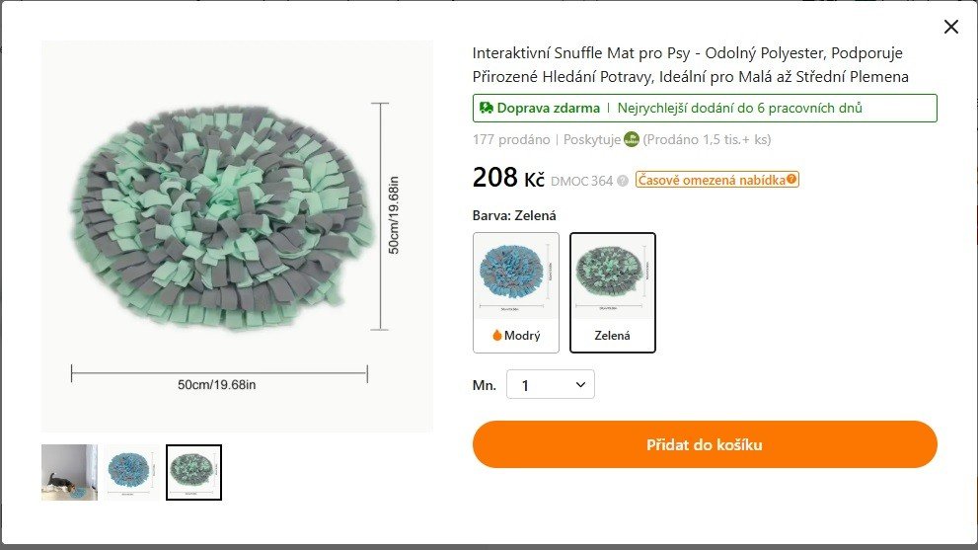This screenshot has height=550, width=978.
Task: Click the green delivery truck icon
Action: 486,108
